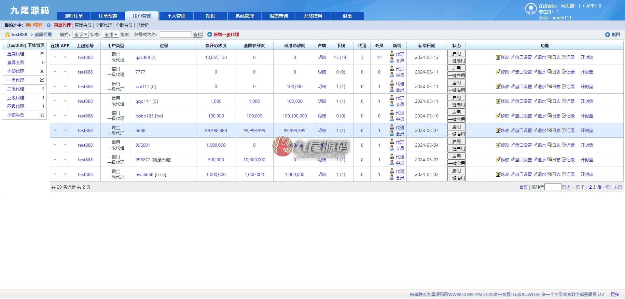Switch to the 系统管理 tab
This screenshot has width=625, height=299.
tap(245, 16)
